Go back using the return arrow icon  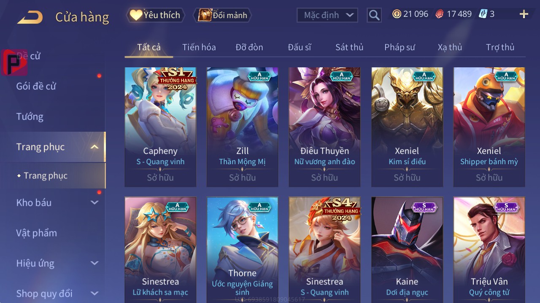(30, 17)
